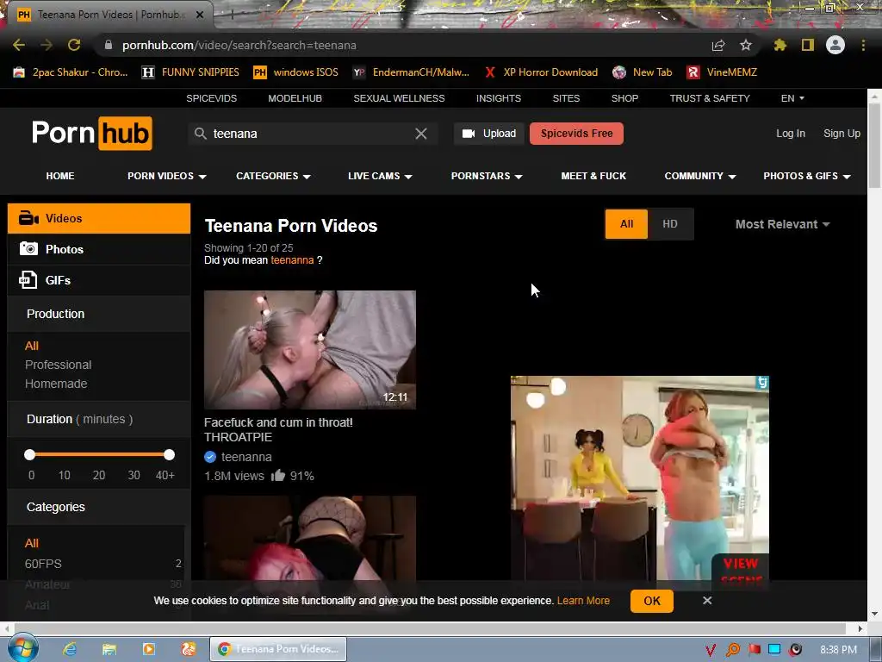Open the New Tab bookmark
882x662 pixels.
[x=643, y=72]
